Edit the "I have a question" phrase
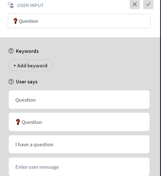 (79, 144)
